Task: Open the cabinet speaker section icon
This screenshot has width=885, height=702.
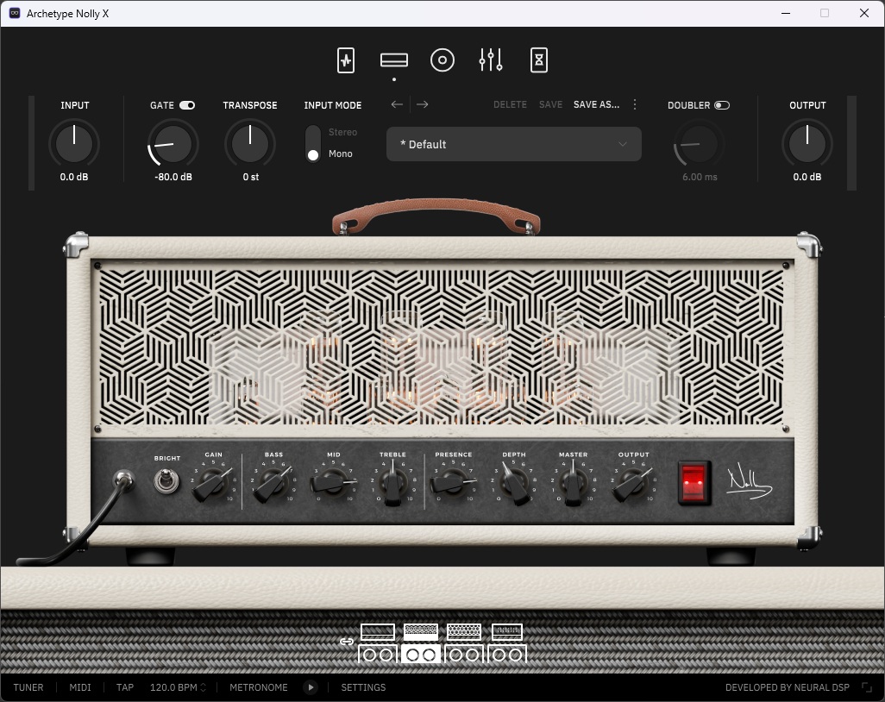Action: pos(442,60)
